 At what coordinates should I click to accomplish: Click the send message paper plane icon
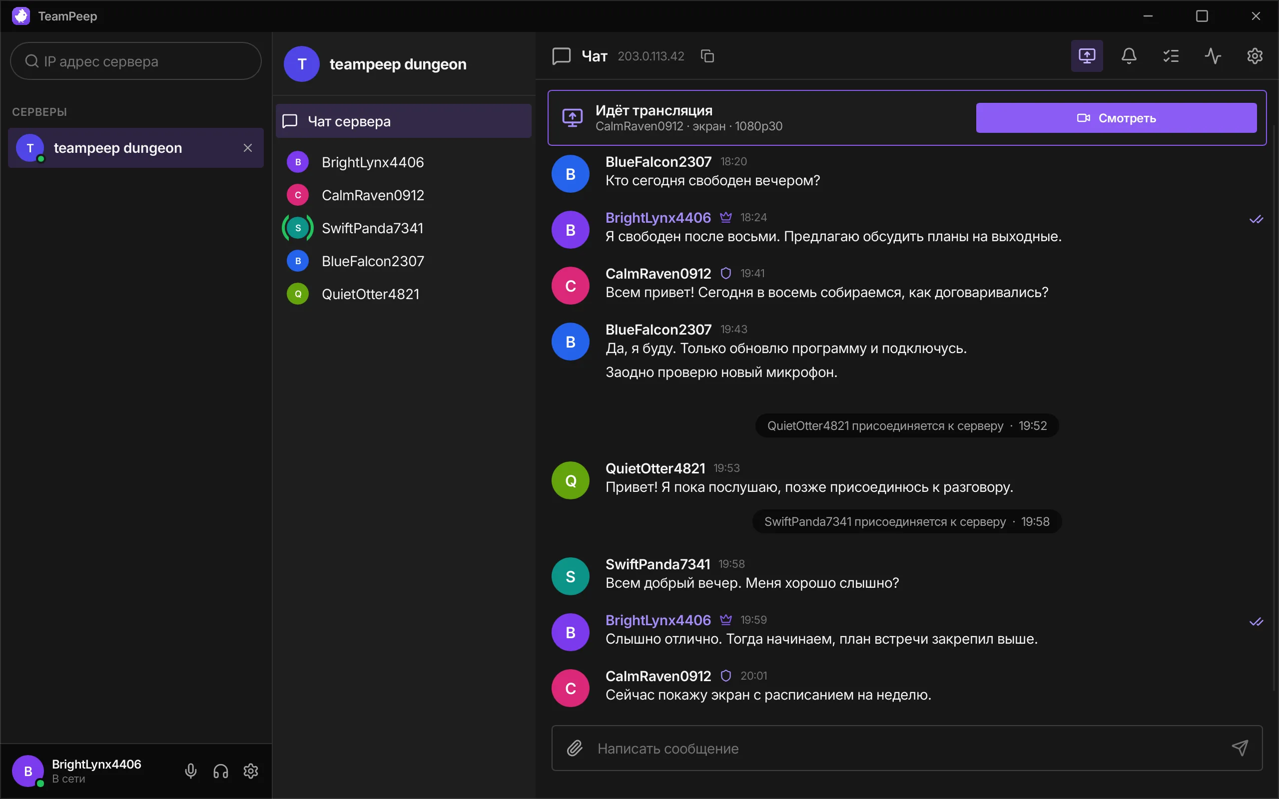coord(1240,748)
